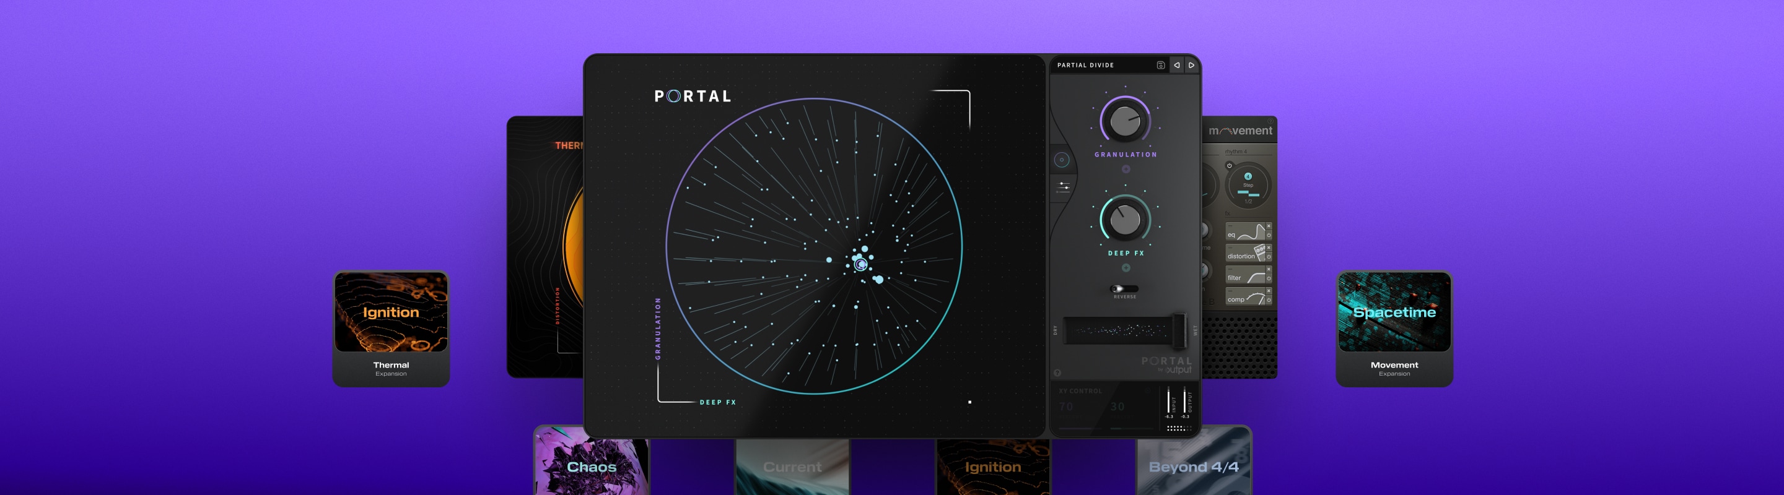This screenshot has width=1784, height=495.
Task: Select the comp effect slot in Movement
Action: 1244,296
